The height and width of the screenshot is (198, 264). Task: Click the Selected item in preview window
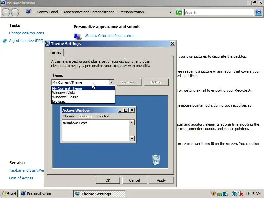(x=102, y=116)
